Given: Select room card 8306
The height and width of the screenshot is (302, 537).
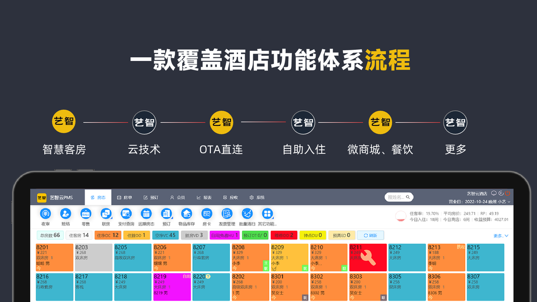Looking at the screenshot, I should pyautogui.click(x=446, y=287).
